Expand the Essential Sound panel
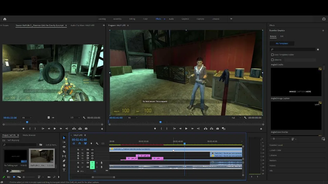328x184 pixels. pos(276,145)
